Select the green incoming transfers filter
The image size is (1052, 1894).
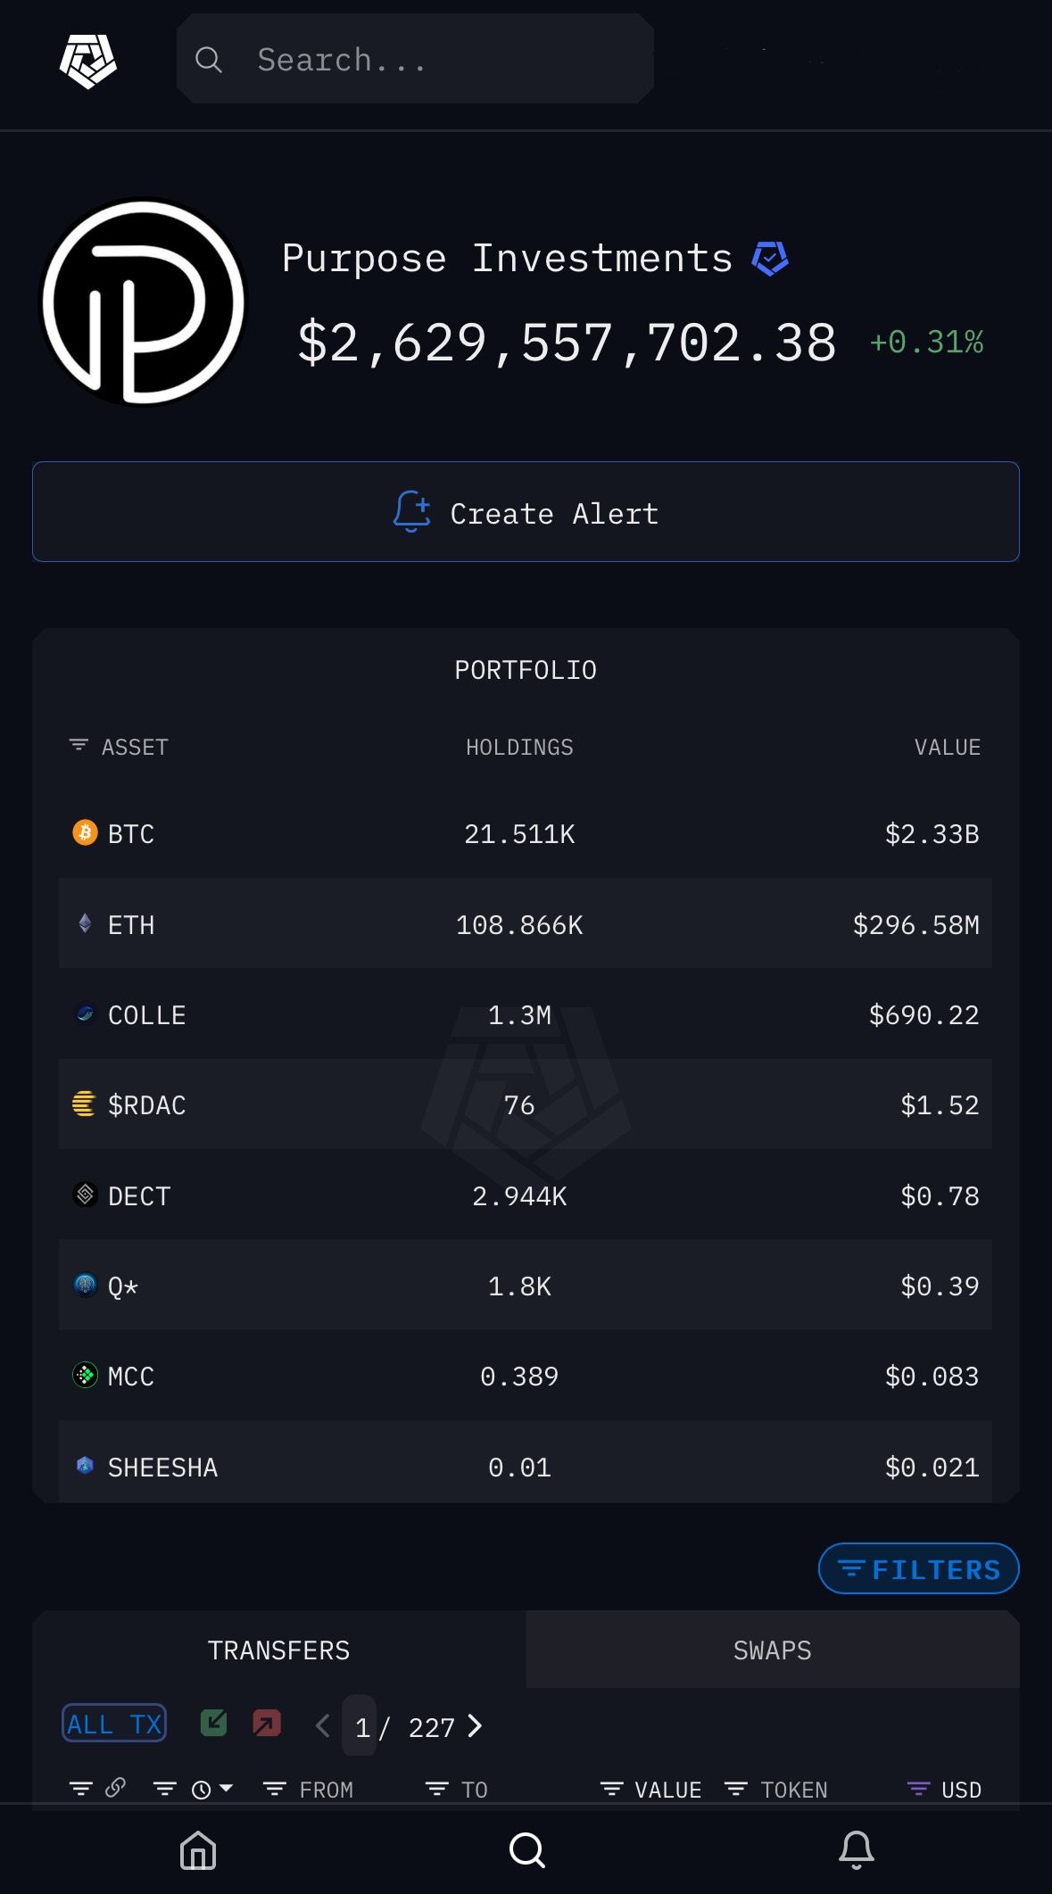213,1722
